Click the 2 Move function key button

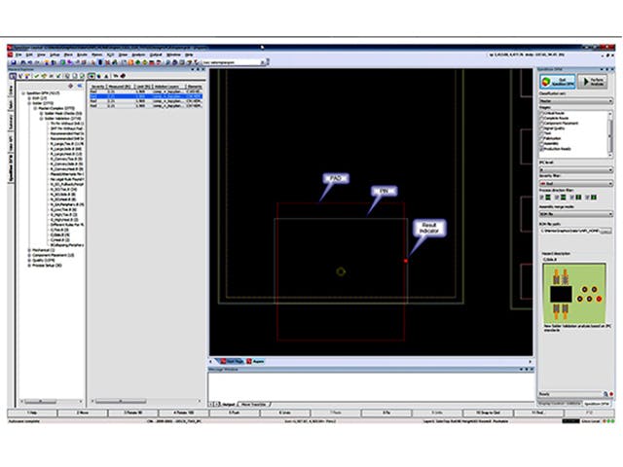tap(82, 413)
